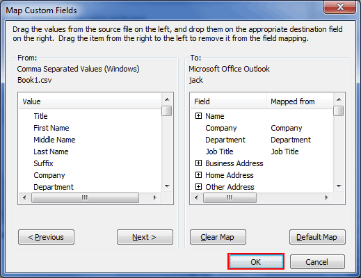Screen dimensions: 361x278
Task: Click the right arrow of the Field list horizontal scrollbar
Action: (327, 197)
